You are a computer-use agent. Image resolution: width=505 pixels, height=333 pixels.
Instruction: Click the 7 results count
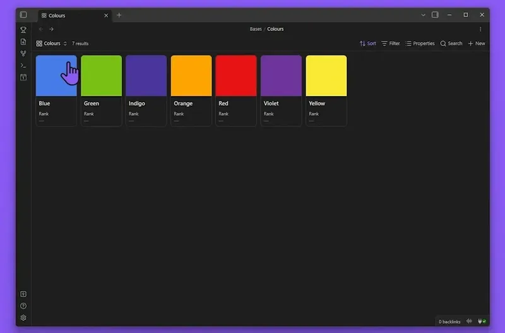[80, 44]
